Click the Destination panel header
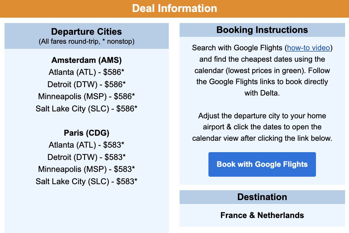This screenshot has height=233, width=349. tap(262, 197)
